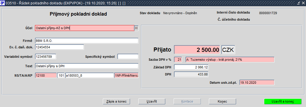Click the Sazba DPH percent field 21
Viewport: 306px width, 107px height.
coord(179,60)
